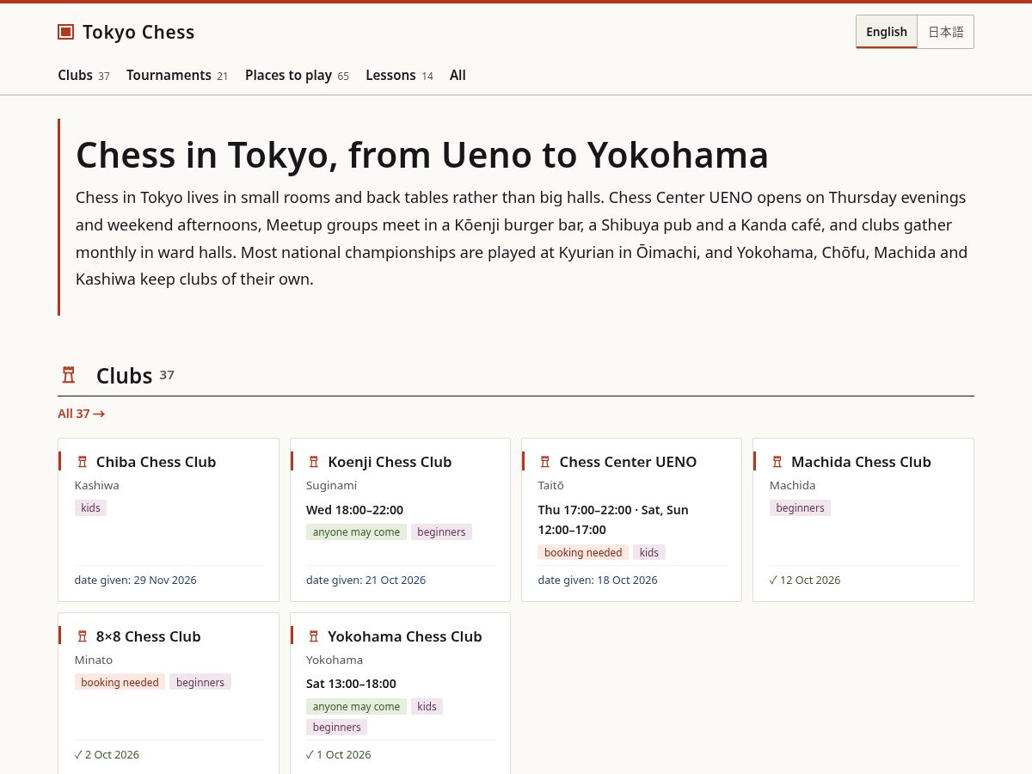The image size is (1032, 774).
Task: Click 'Sat 13:00–18:00' schedule text
Action: tap(351, 685)
